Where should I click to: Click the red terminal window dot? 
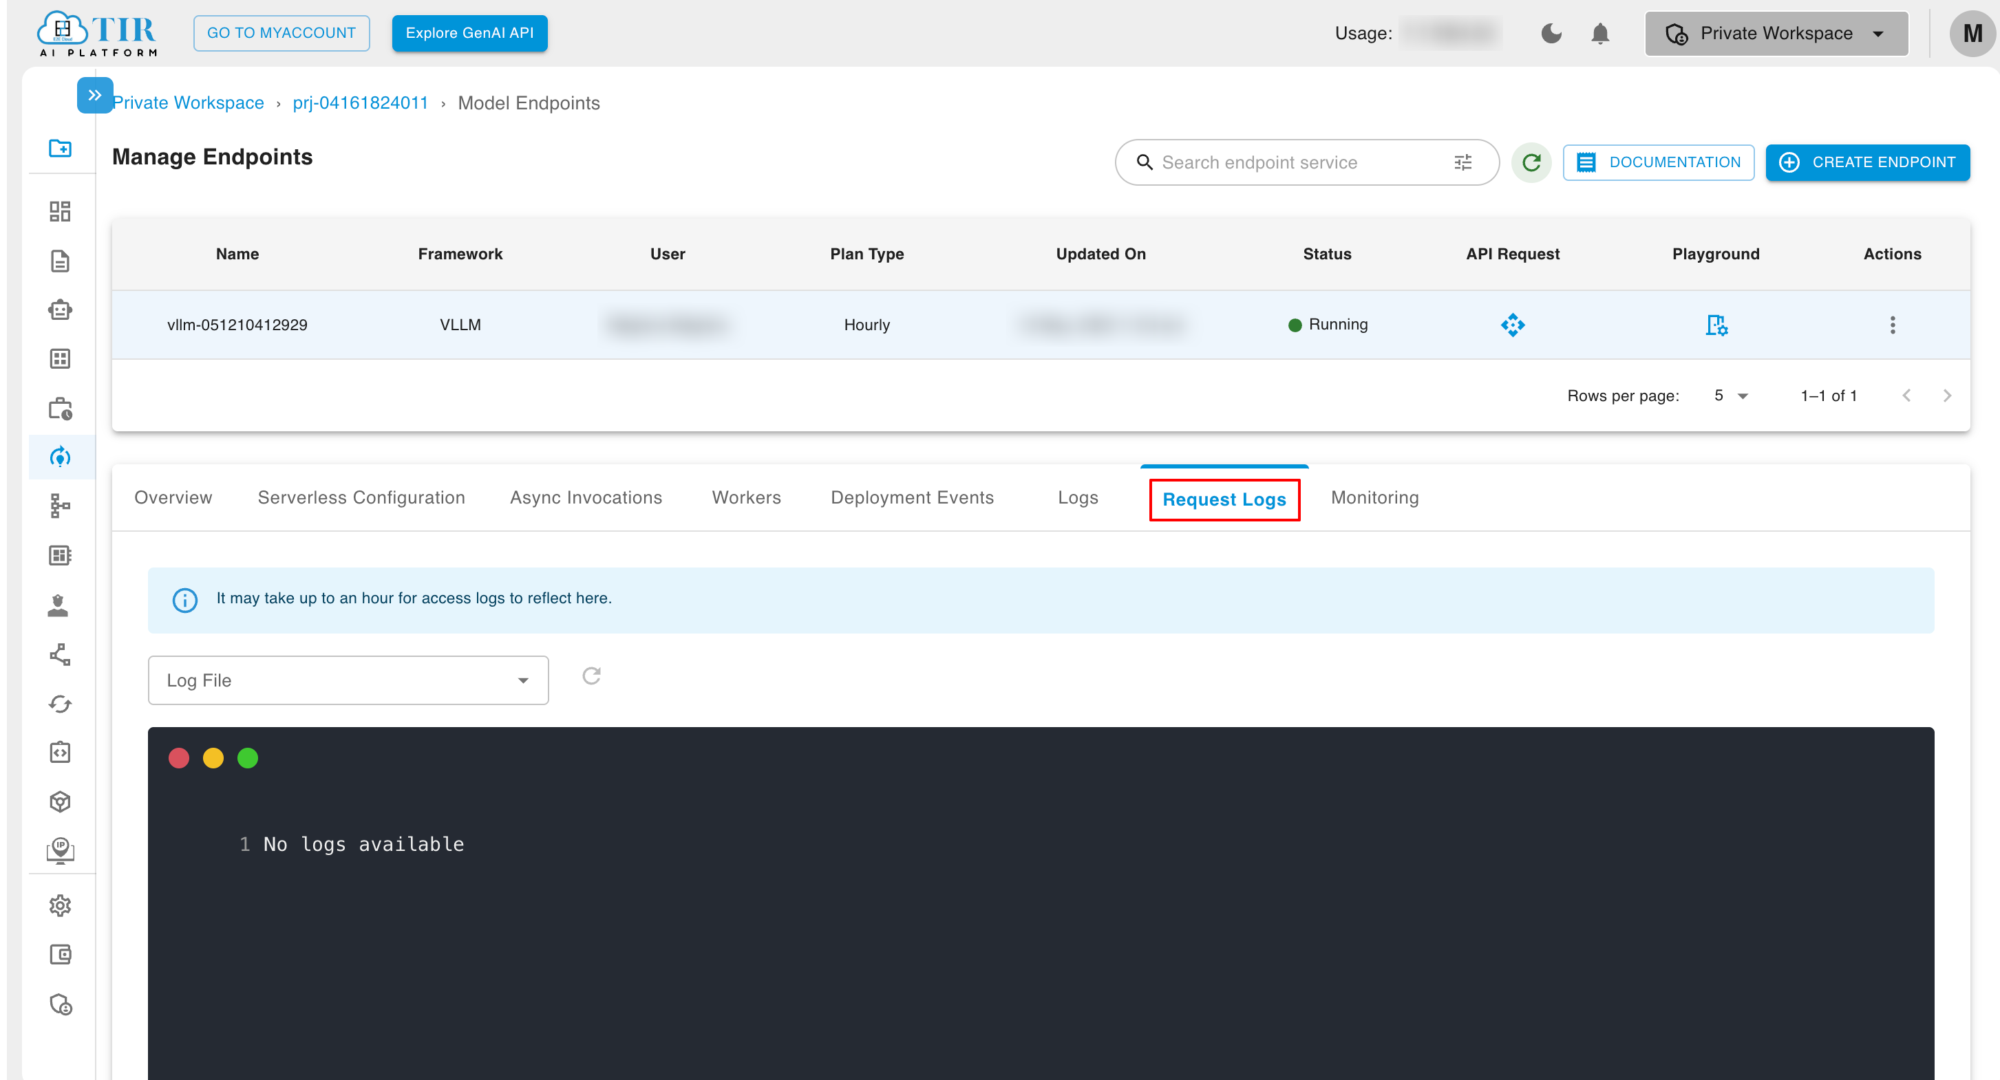click(178, 758)
